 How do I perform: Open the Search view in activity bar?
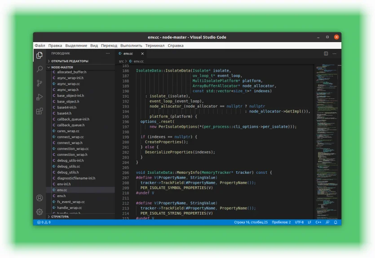click(x=40, y=69)
